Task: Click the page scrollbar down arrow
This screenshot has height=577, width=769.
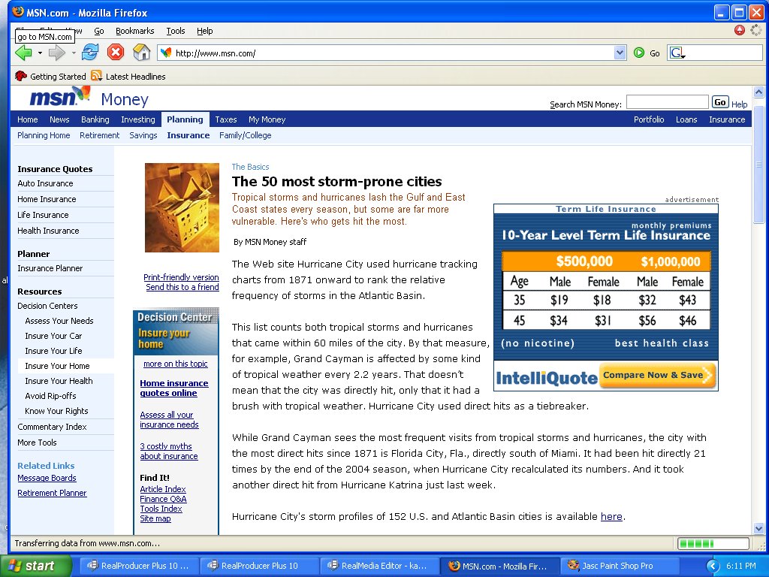Action: [758, 528]
